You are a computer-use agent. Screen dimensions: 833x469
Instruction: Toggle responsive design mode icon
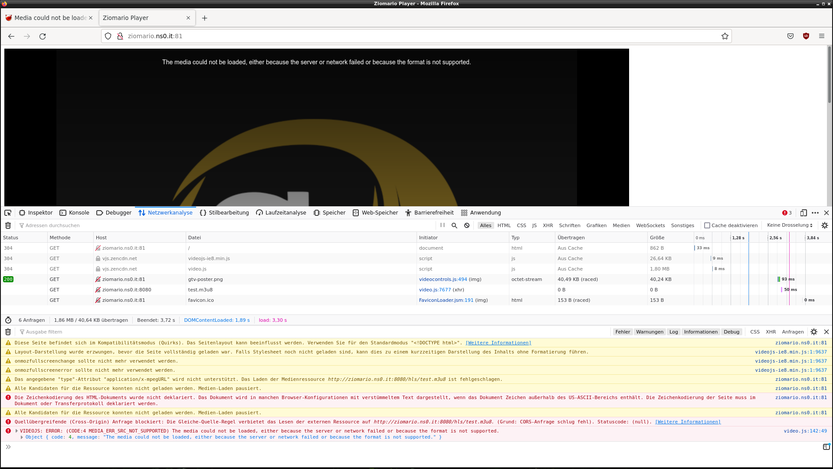(x=803, y=213)
